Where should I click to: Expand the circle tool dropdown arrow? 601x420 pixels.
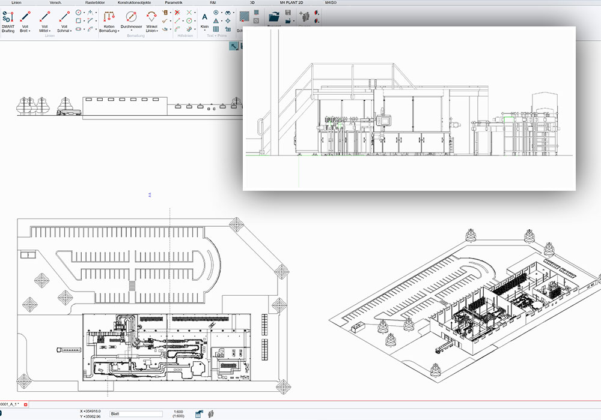(x=84, y=13)
